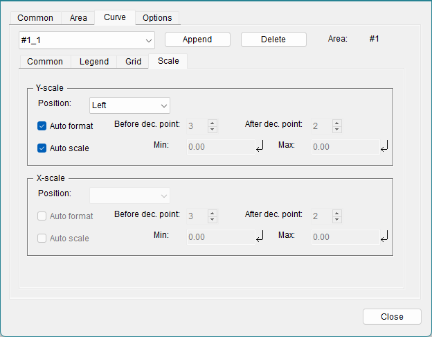432x337 pixels.
Task: Switch to the Options tab
Action: (157, 18)
